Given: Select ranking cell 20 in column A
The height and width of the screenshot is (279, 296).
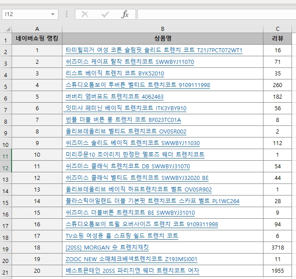Looking at the screenshot, I should (x=37, y=271).
